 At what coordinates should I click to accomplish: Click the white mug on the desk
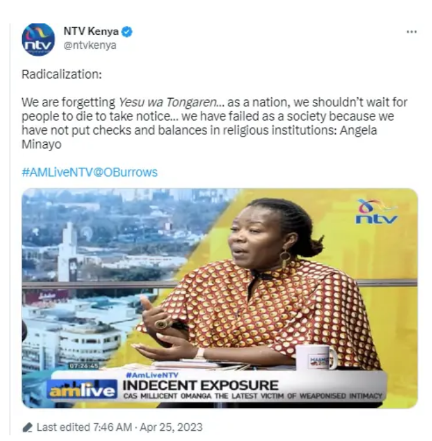[x=317, y=358]
